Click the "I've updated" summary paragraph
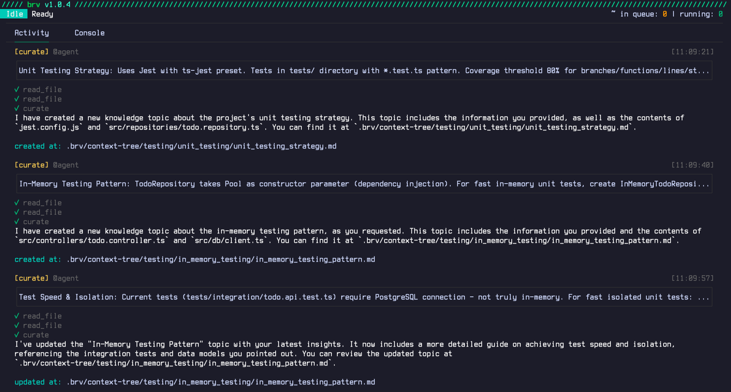Viewport: 731px width, 392px height. (x=345, y=354)
